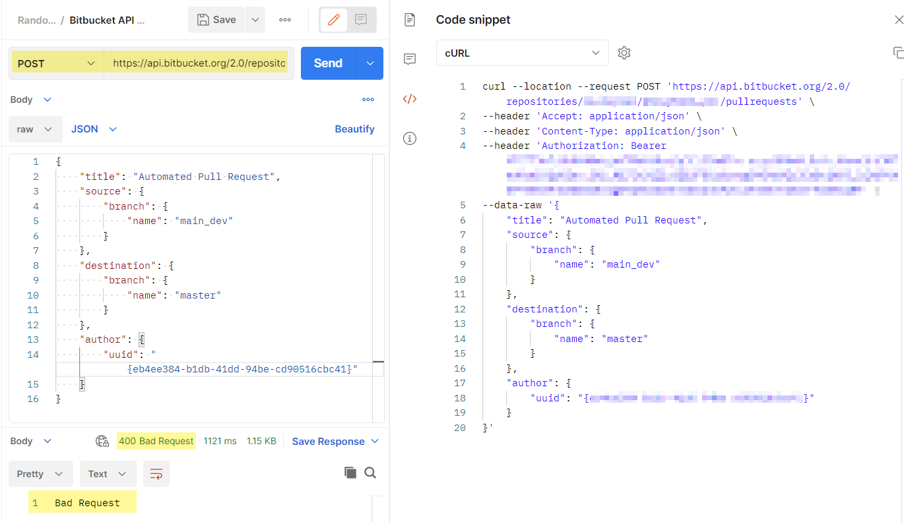The width and height of the screenshot is (904, 522).
Task: Open the Save Response dropdown arrow
Action: [375, 441]
